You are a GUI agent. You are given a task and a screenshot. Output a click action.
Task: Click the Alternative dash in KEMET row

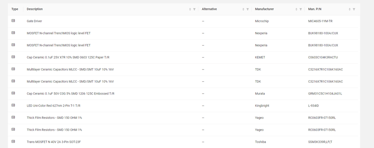point(203,57)
